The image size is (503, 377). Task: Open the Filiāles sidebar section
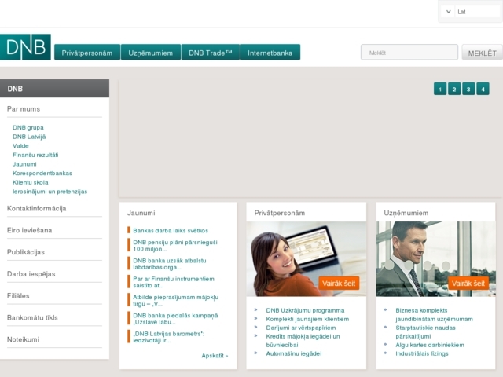tap(18, 296)
